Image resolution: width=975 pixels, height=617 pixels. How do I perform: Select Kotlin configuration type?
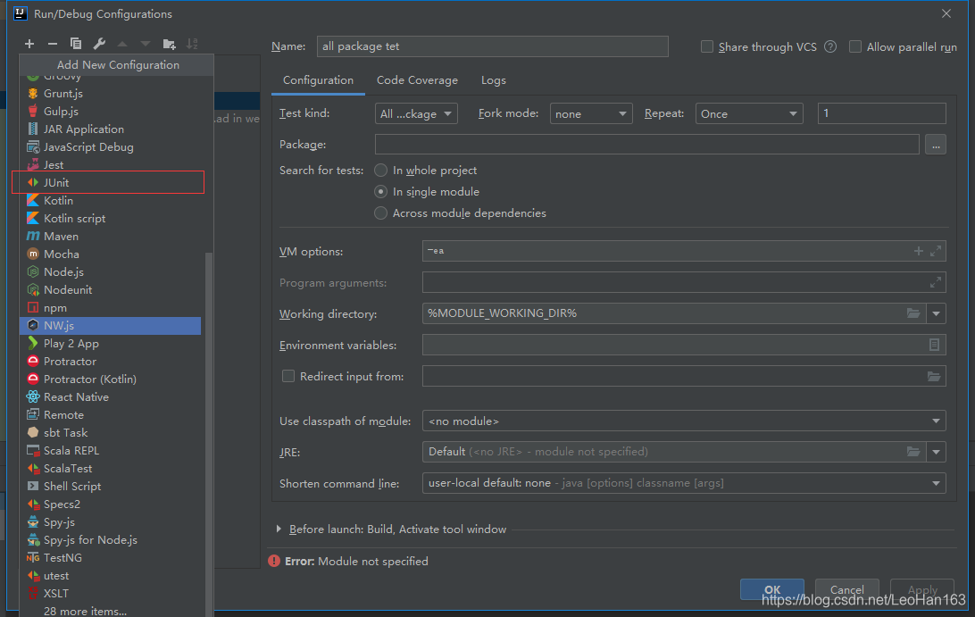111,200
